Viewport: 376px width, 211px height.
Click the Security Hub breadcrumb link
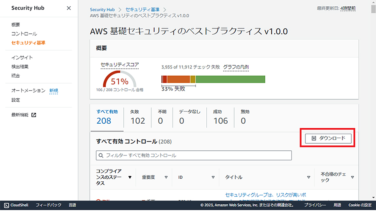click(x=102, y=10)
